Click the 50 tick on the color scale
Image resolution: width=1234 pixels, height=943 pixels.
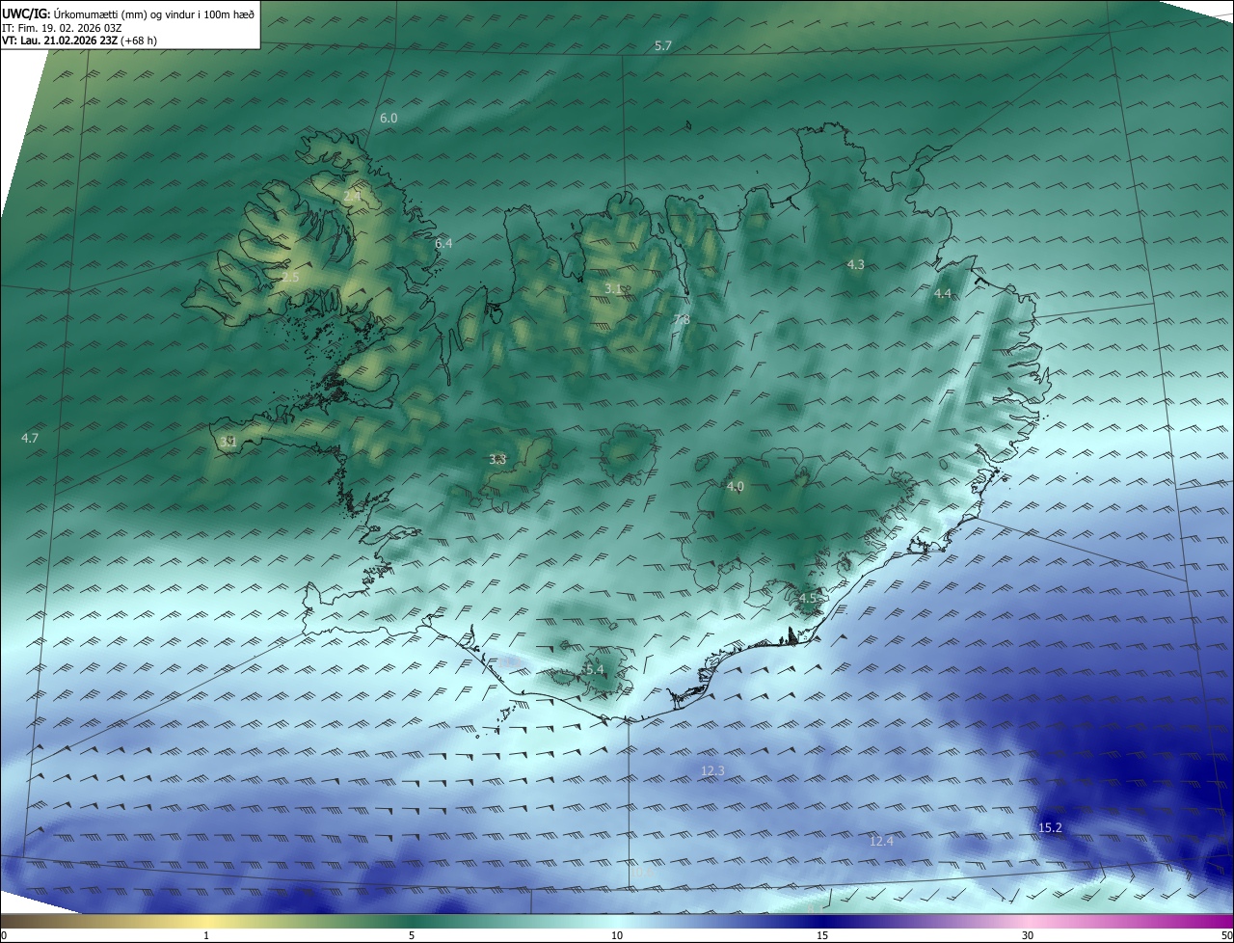click(1226, 935)
